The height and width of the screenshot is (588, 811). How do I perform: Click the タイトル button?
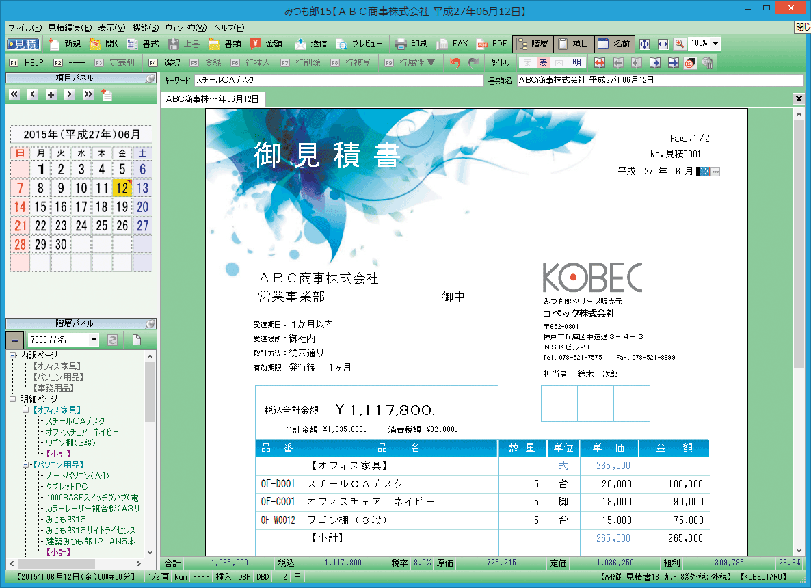tap(500, 63)
